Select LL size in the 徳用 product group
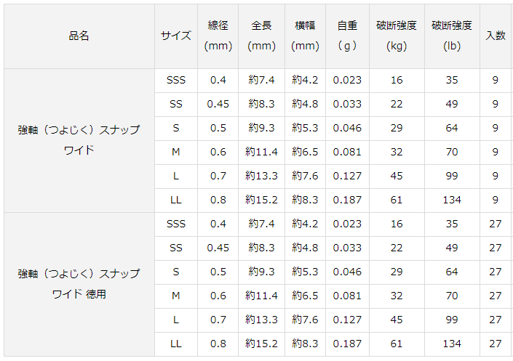This screenshot has height=361, width=513. click(x=175, y=344)
